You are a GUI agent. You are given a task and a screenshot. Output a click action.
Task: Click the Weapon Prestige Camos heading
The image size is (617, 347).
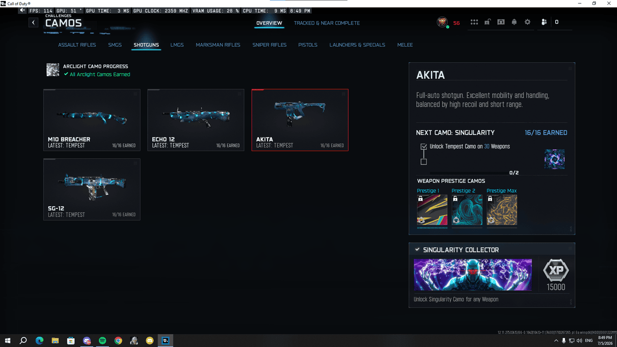[451, 181]
